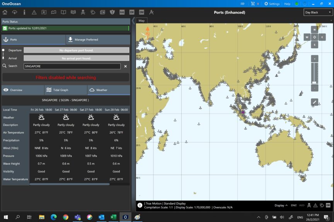This screenshot has width=334, height=222.
Task: Open the list icon in title bar
Action: [243, 4]
